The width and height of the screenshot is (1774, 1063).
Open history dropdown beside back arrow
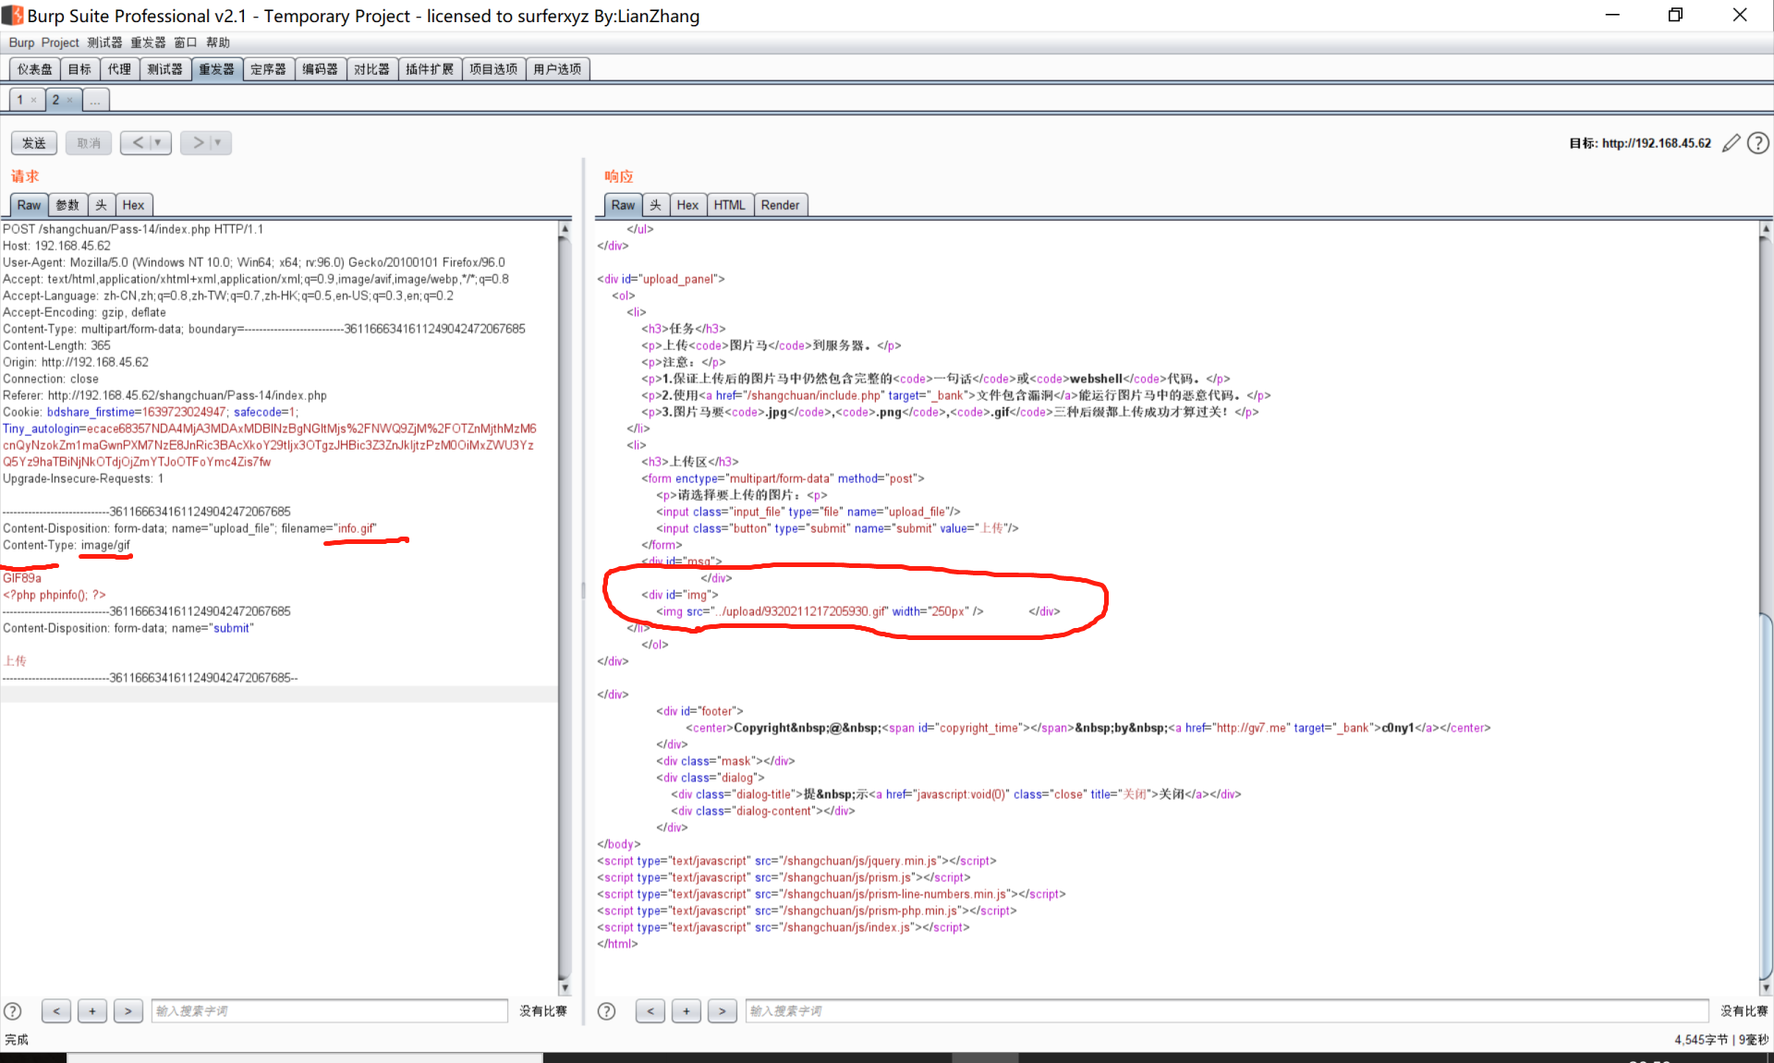coord(158,143)
